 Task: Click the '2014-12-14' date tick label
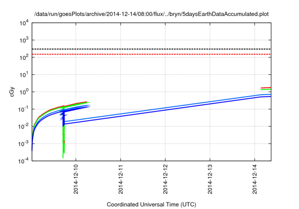(255, 179)
